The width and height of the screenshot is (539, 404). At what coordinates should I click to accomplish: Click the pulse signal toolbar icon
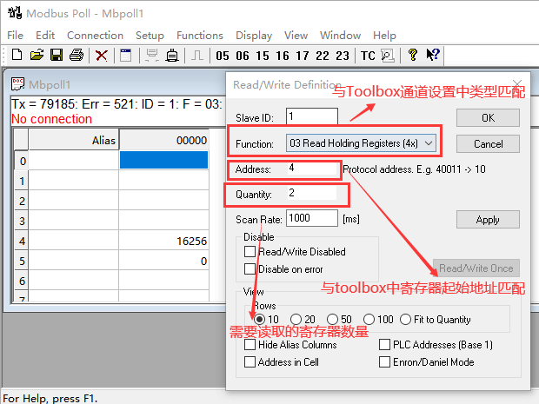pyautogui.click(x=197, y=56)
